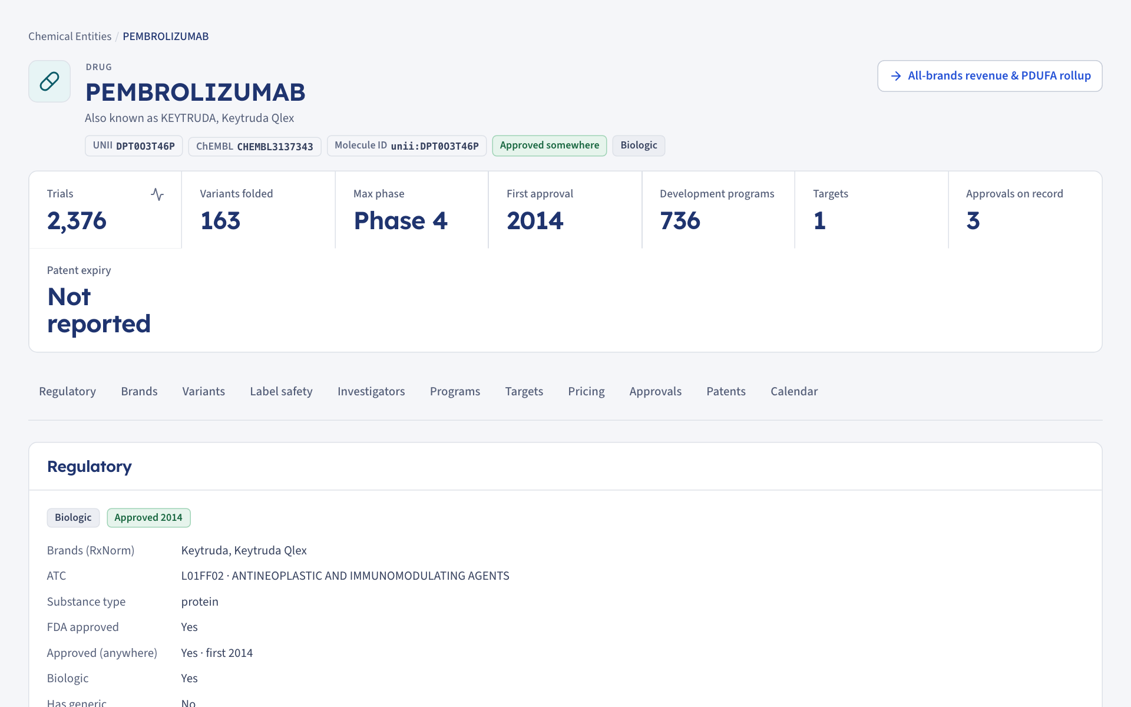The height and width of the screenshot is (707, 1131).
Task: Open the Patents tab
Action: pyautogui.click(x=726, y=392)
